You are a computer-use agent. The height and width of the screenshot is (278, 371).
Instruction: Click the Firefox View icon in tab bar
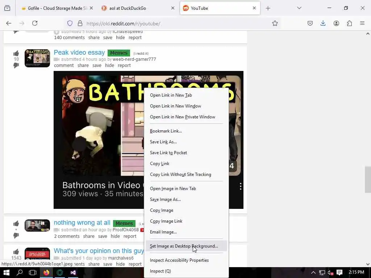click(x=7, y=8)
